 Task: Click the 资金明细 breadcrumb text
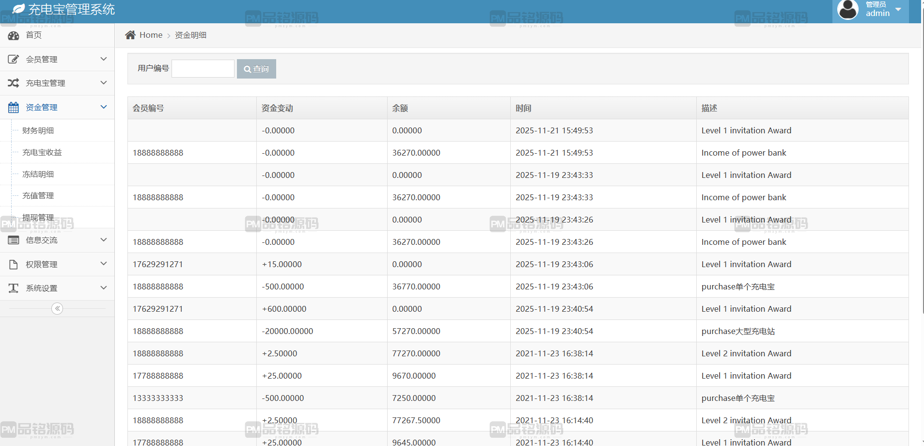point(190,35)
